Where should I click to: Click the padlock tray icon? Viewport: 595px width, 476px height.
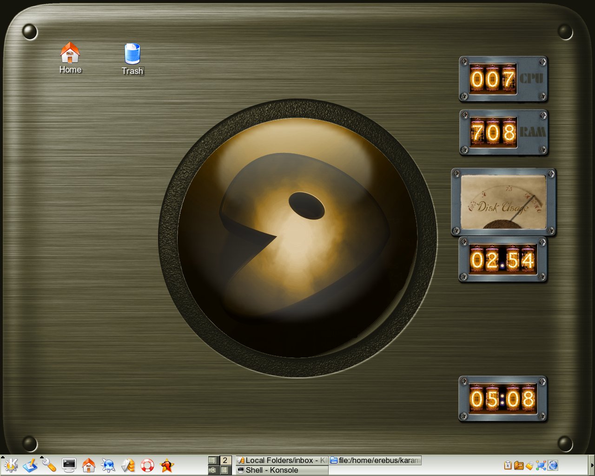(x=529, y=465)
